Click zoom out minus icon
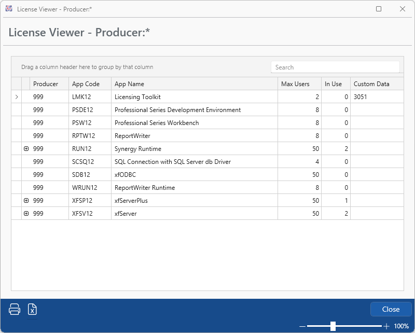Screen dimensions: 415x333 coord(302,326)
